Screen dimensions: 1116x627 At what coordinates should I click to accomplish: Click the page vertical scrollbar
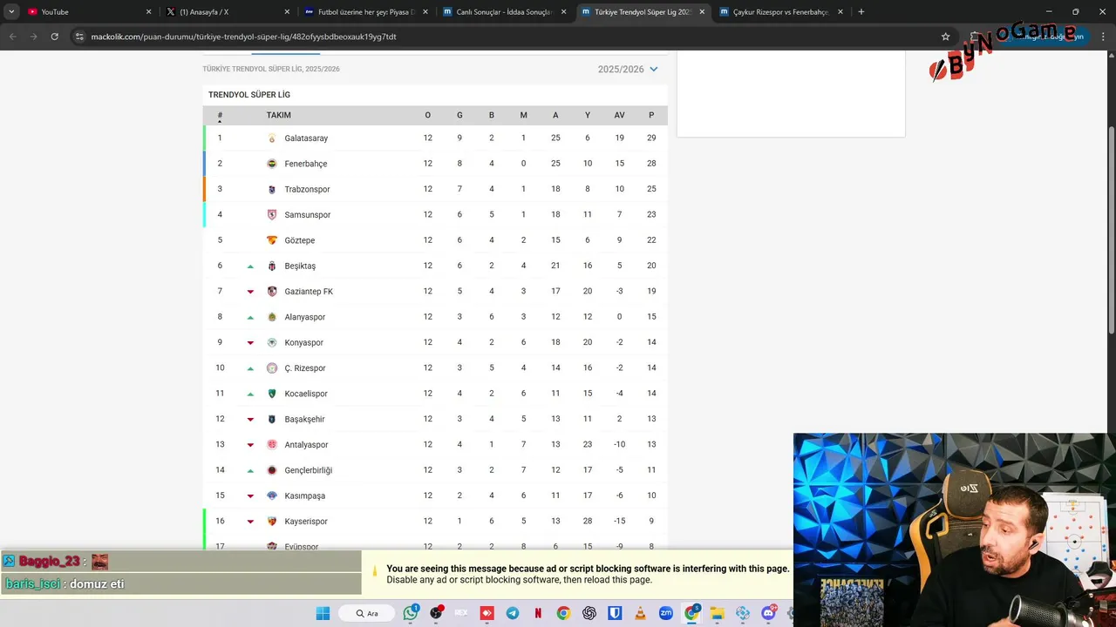point(1111,229)
